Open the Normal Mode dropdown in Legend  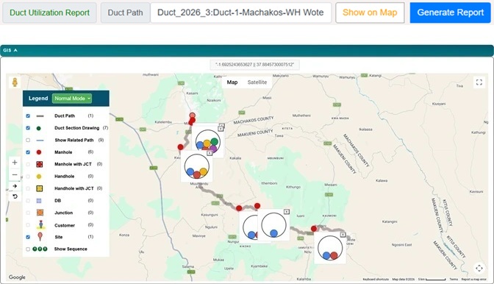(72, 99)
